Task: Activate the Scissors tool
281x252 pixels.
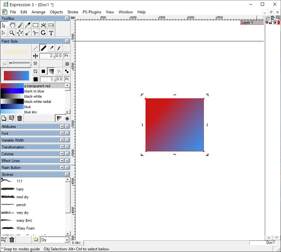Action: tap(43, 25)
